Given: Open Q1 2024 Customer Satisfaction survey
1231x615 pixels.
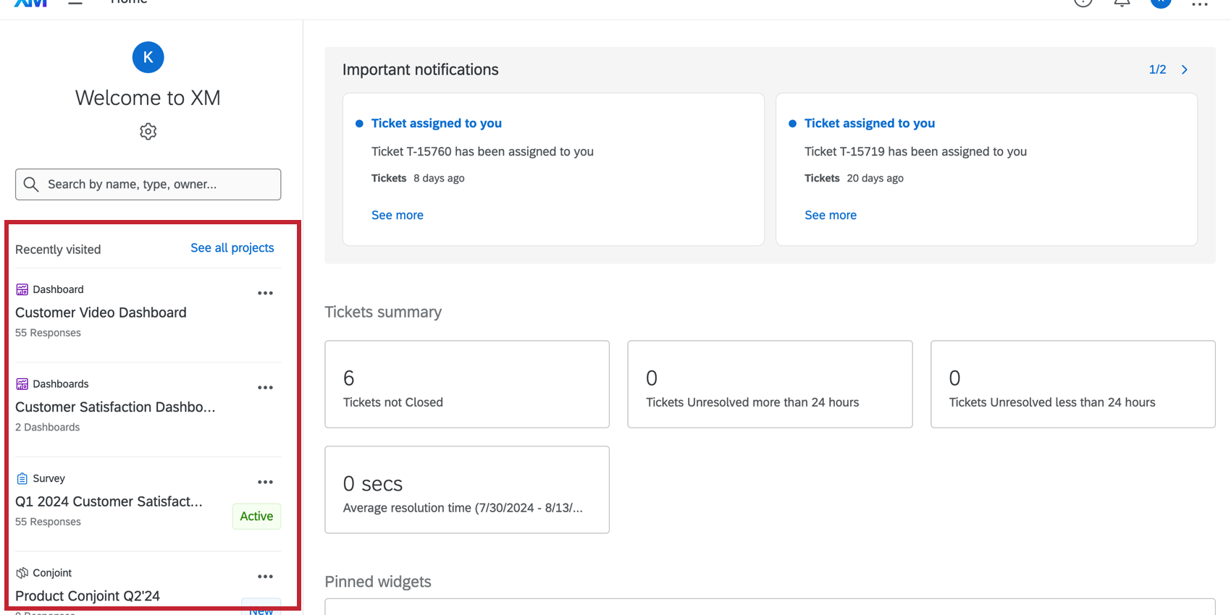Looking at the screenshot, I should coord(109,501).
